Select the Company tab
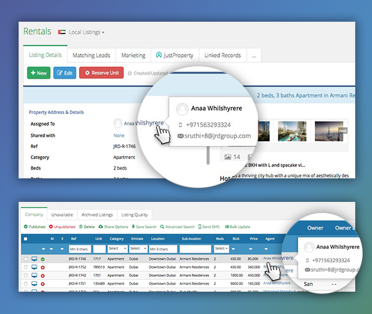Image resolution: width=372 pixels, height=314 pixels. pyautogui.click(x=34, y=215)
